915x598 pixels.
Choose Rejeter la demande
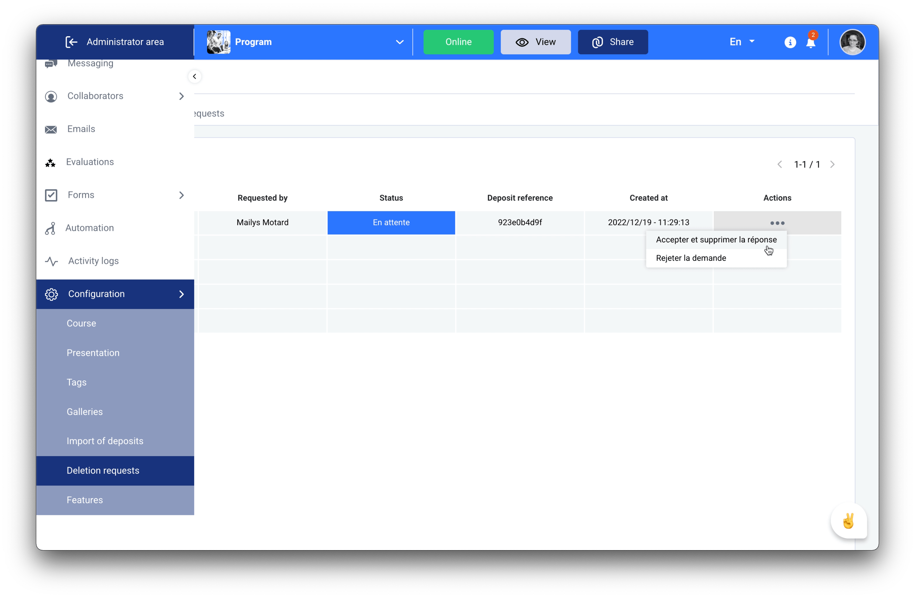716,258
